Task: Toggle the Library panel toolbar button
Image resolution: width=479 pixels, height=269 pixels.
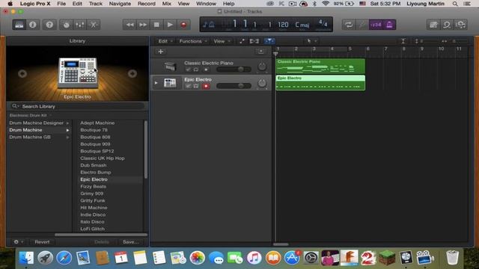Action: click(x=19, y=25)
